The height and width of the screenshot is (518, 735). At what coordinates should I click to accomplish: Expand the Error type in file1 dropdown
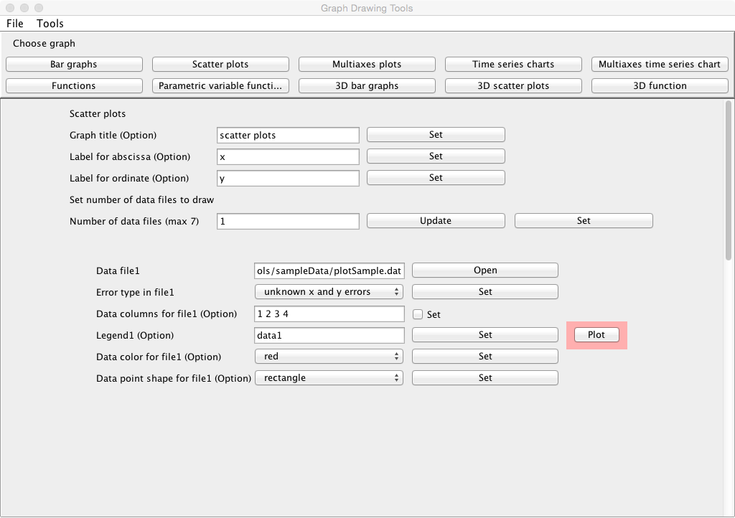point(329,292)
